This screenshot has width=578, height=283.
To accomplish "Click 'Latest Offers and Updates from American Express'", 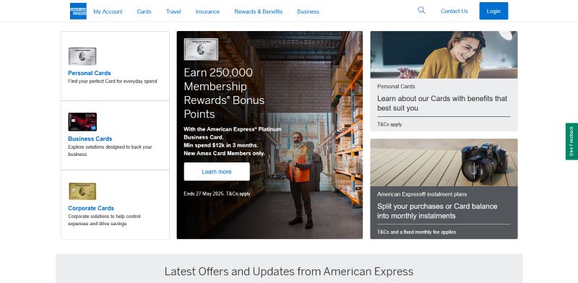I will coord(289,271).
